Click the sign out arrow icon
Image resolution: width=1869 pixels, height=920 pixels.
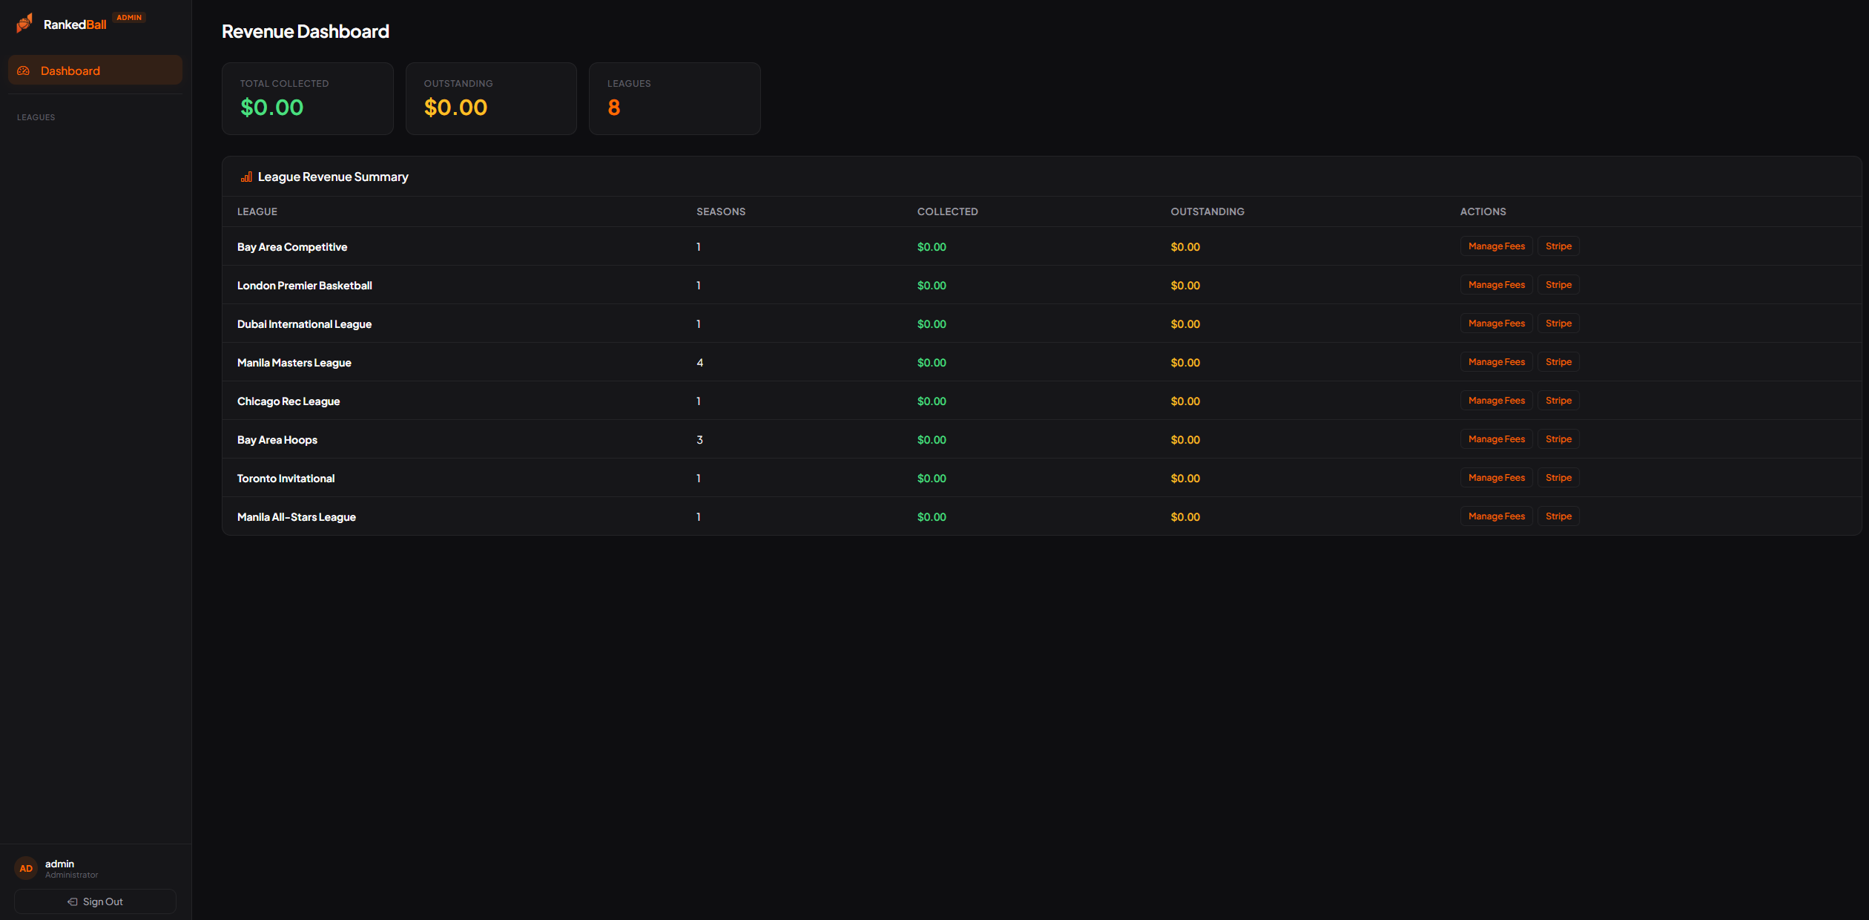(x=73, y=901)
